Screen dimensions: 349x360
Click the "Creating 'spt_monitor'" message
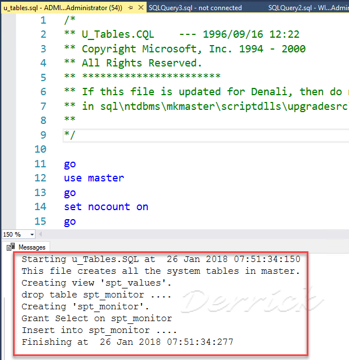click(x=85, y=306)
